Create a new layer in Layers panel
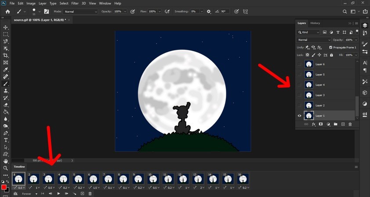The width and height of the screenshot is (370, 197). click(343, 124)
